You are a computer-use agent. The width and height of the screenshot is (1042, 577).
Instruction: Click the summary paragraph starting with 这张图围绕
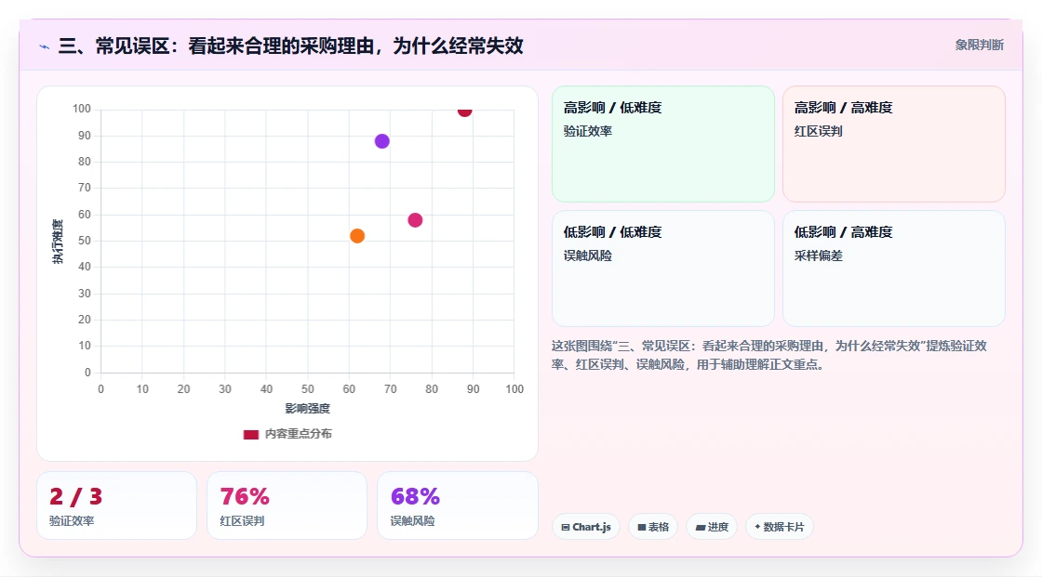point(768,355)
